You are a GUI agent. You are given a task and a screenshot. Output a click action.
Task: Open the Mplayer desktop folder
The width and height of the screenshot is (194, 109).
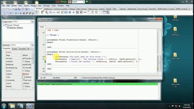[x=175, y=18]
